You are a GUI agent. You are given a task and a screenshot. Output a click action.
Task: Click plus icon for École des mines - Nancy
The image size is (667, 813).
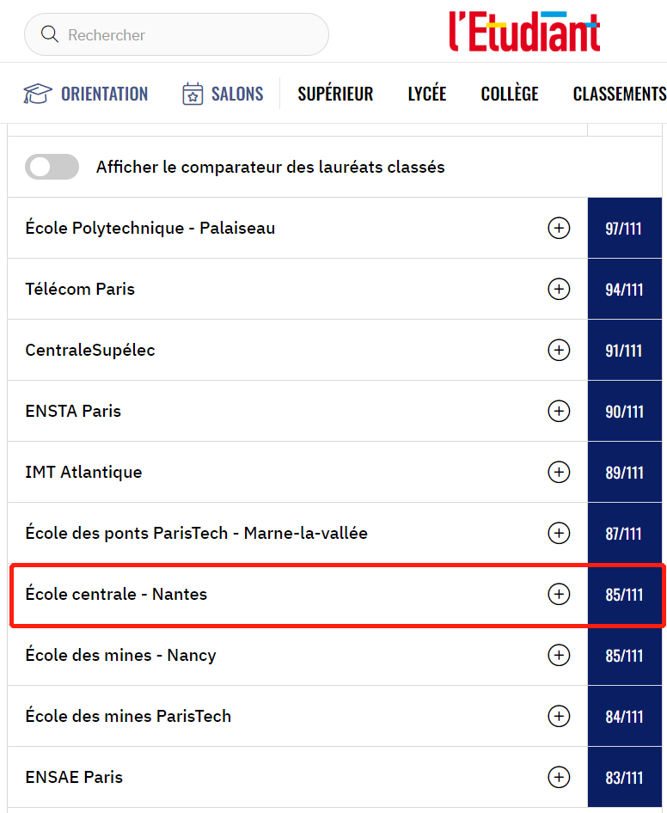coord(559,655)
